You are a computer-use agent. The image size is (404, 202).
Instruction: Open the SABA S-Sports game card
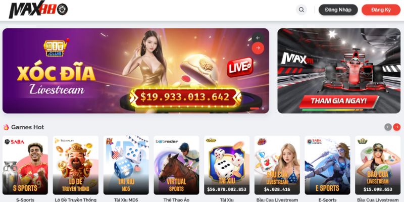point(25,165)
